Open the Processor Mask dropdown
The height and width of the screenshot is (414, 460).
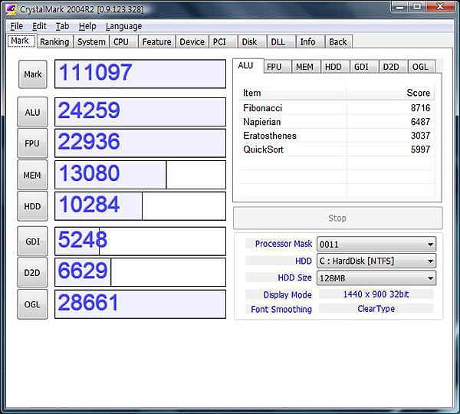(376, 244)
